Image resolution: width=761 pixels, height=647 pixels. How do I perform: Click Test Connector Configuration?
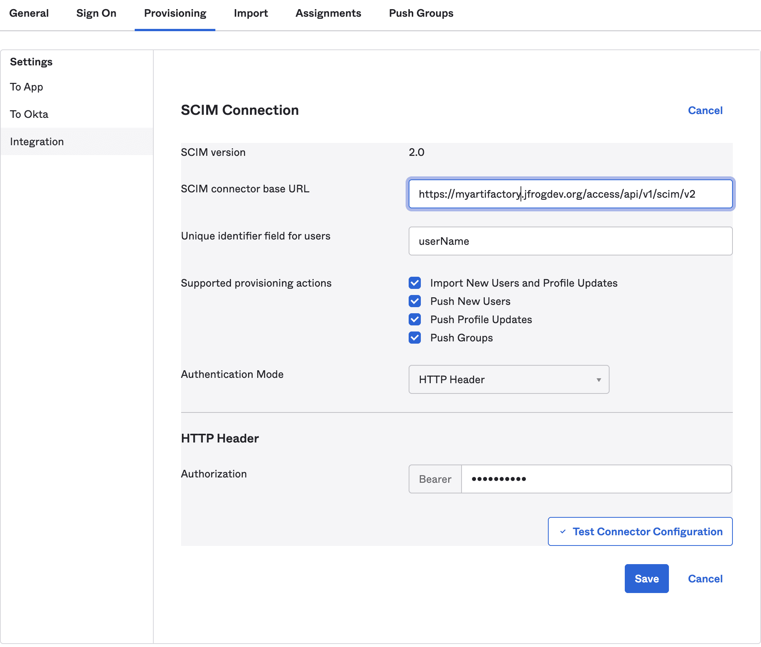pos(640,531)
